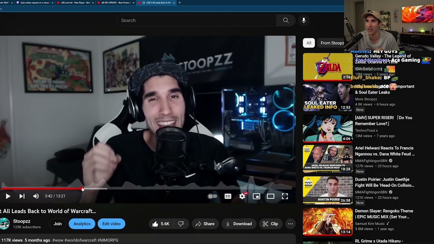Share this video
The width and height of the screenshot is (434, 244).
point(205,224)
